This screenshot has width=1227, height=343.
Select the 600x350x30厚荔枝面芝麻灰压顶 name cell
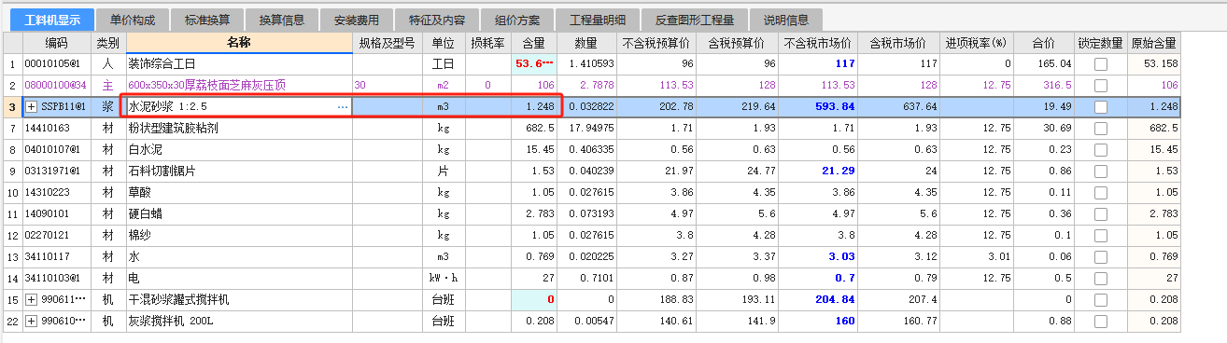point(239,85)
